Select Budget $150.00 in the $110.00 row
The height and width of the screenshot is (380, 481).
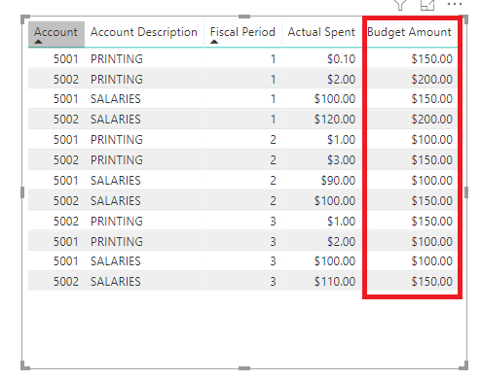point(432,282)
